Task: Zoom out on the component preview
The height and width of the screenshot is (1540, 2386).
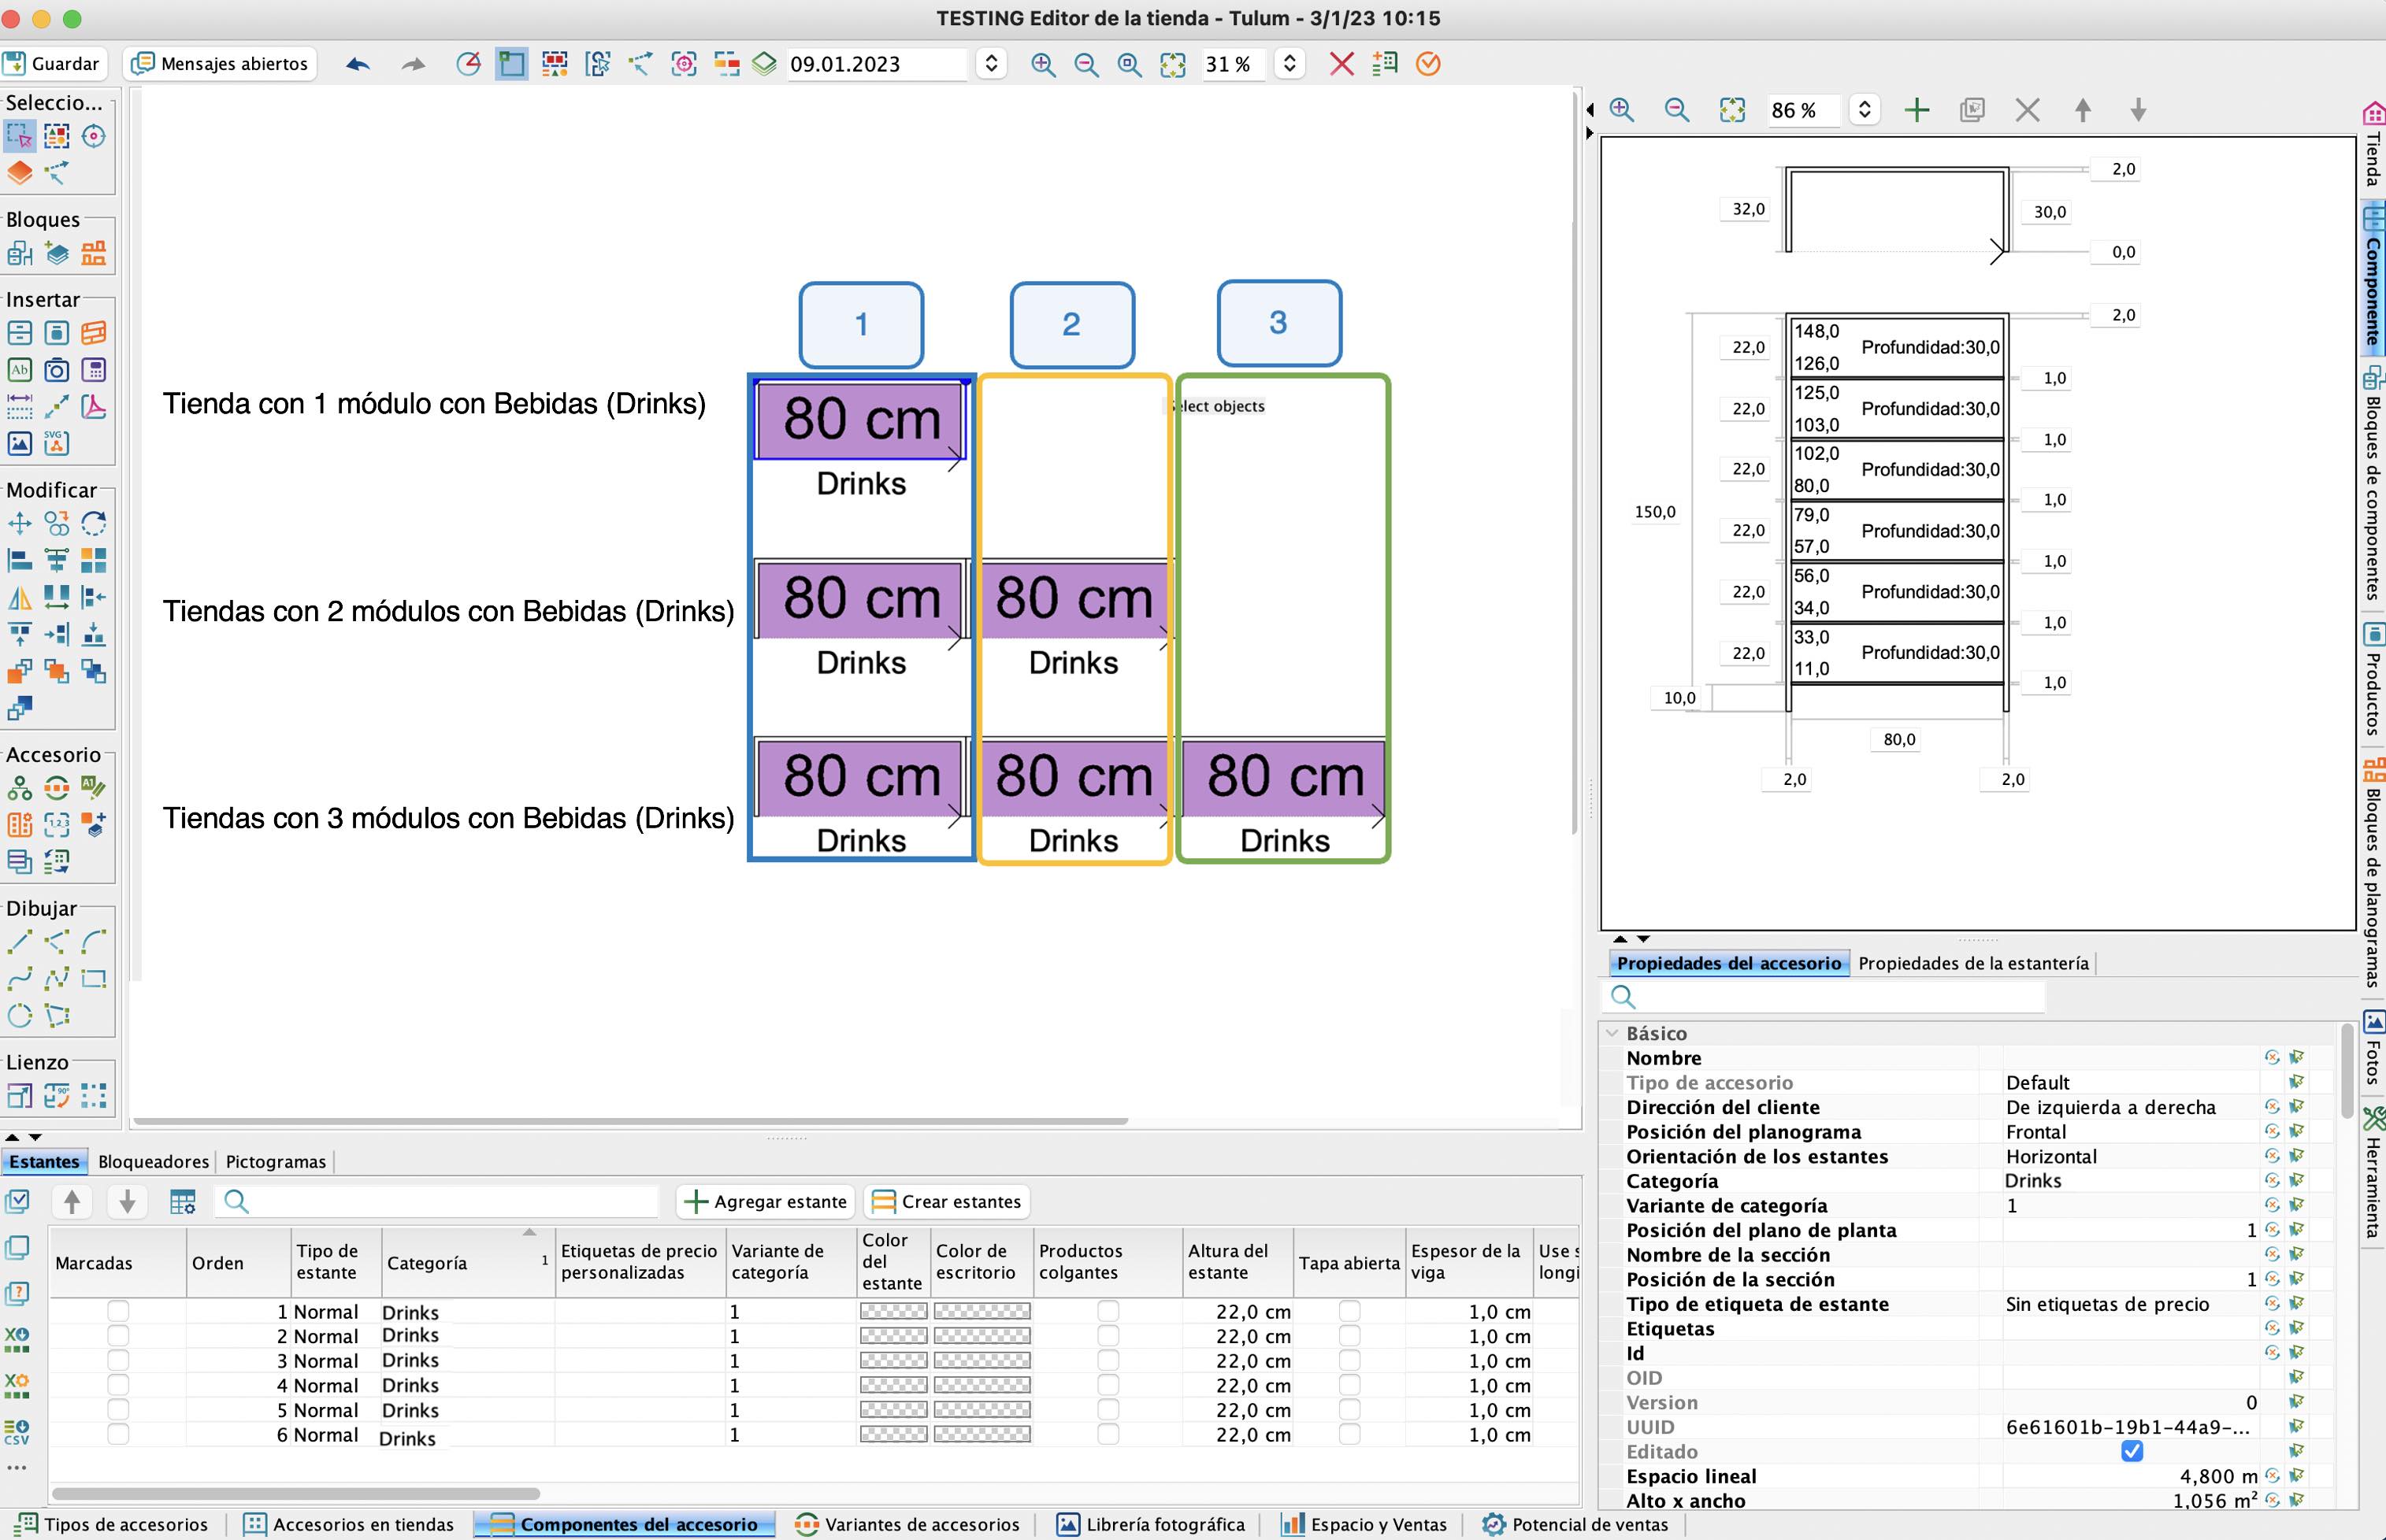Action: 1677,110
